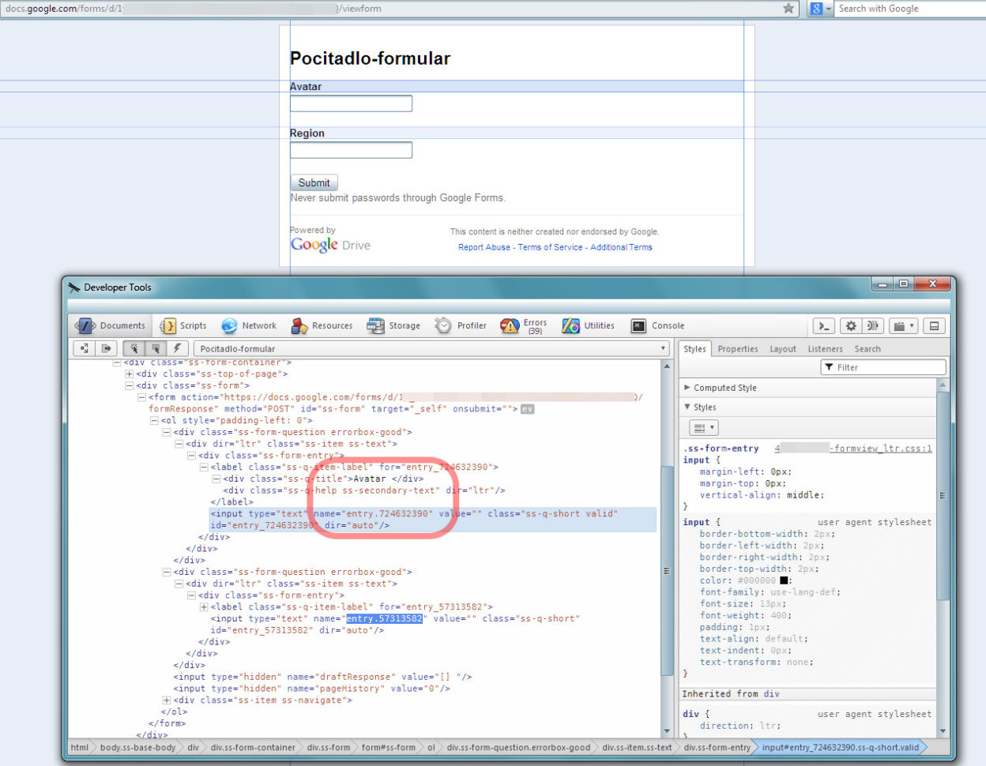Collapse the Styles section

(x=687, y=407)
